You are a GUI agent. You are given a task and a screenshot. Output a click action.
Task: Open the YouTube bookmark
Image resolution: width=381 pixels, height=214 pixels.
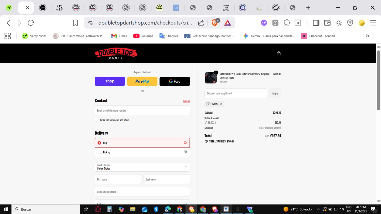click(x=143, y=36)
